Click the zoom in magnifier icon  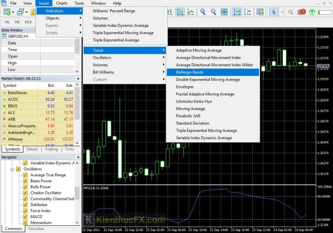[202, 12]
